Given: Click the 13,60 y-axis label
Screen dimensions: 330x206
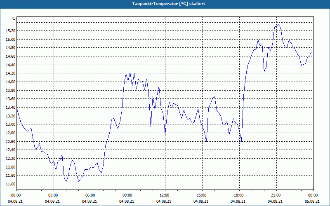Looking at the screenshot, I should (x=11, y=99).
